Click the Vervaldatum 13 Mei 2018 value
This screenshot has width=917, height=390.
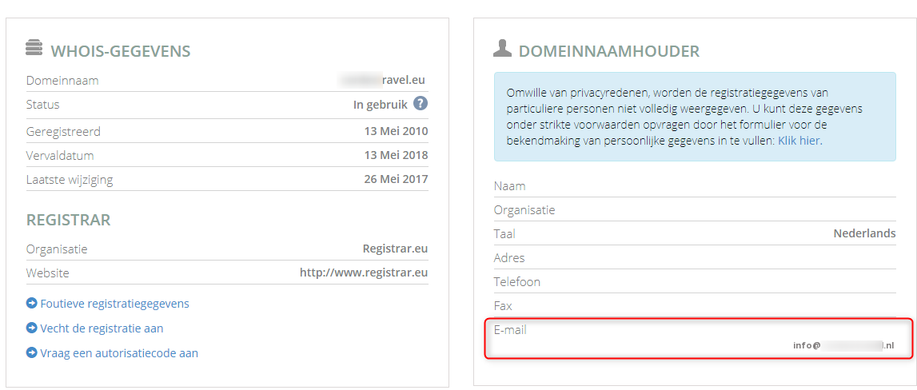point(396,155)
